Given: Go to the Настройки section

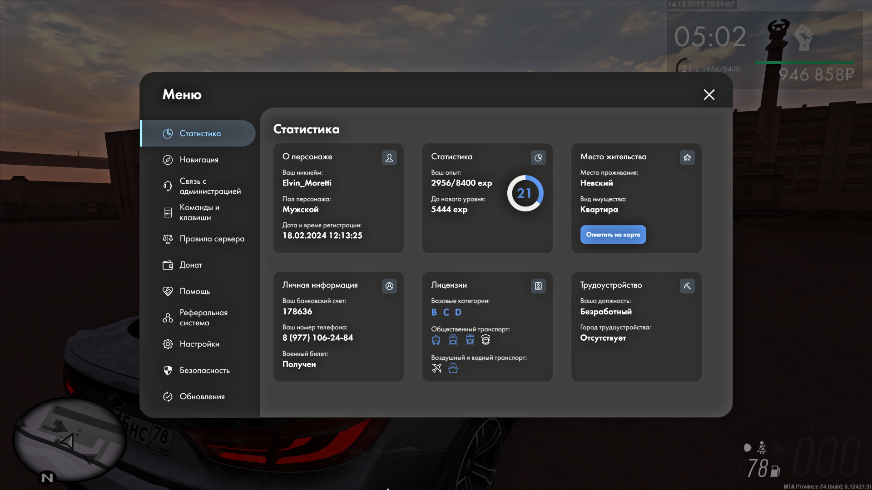Looking at the screenshot, I should pyautogui.click(x=199, y=344).
